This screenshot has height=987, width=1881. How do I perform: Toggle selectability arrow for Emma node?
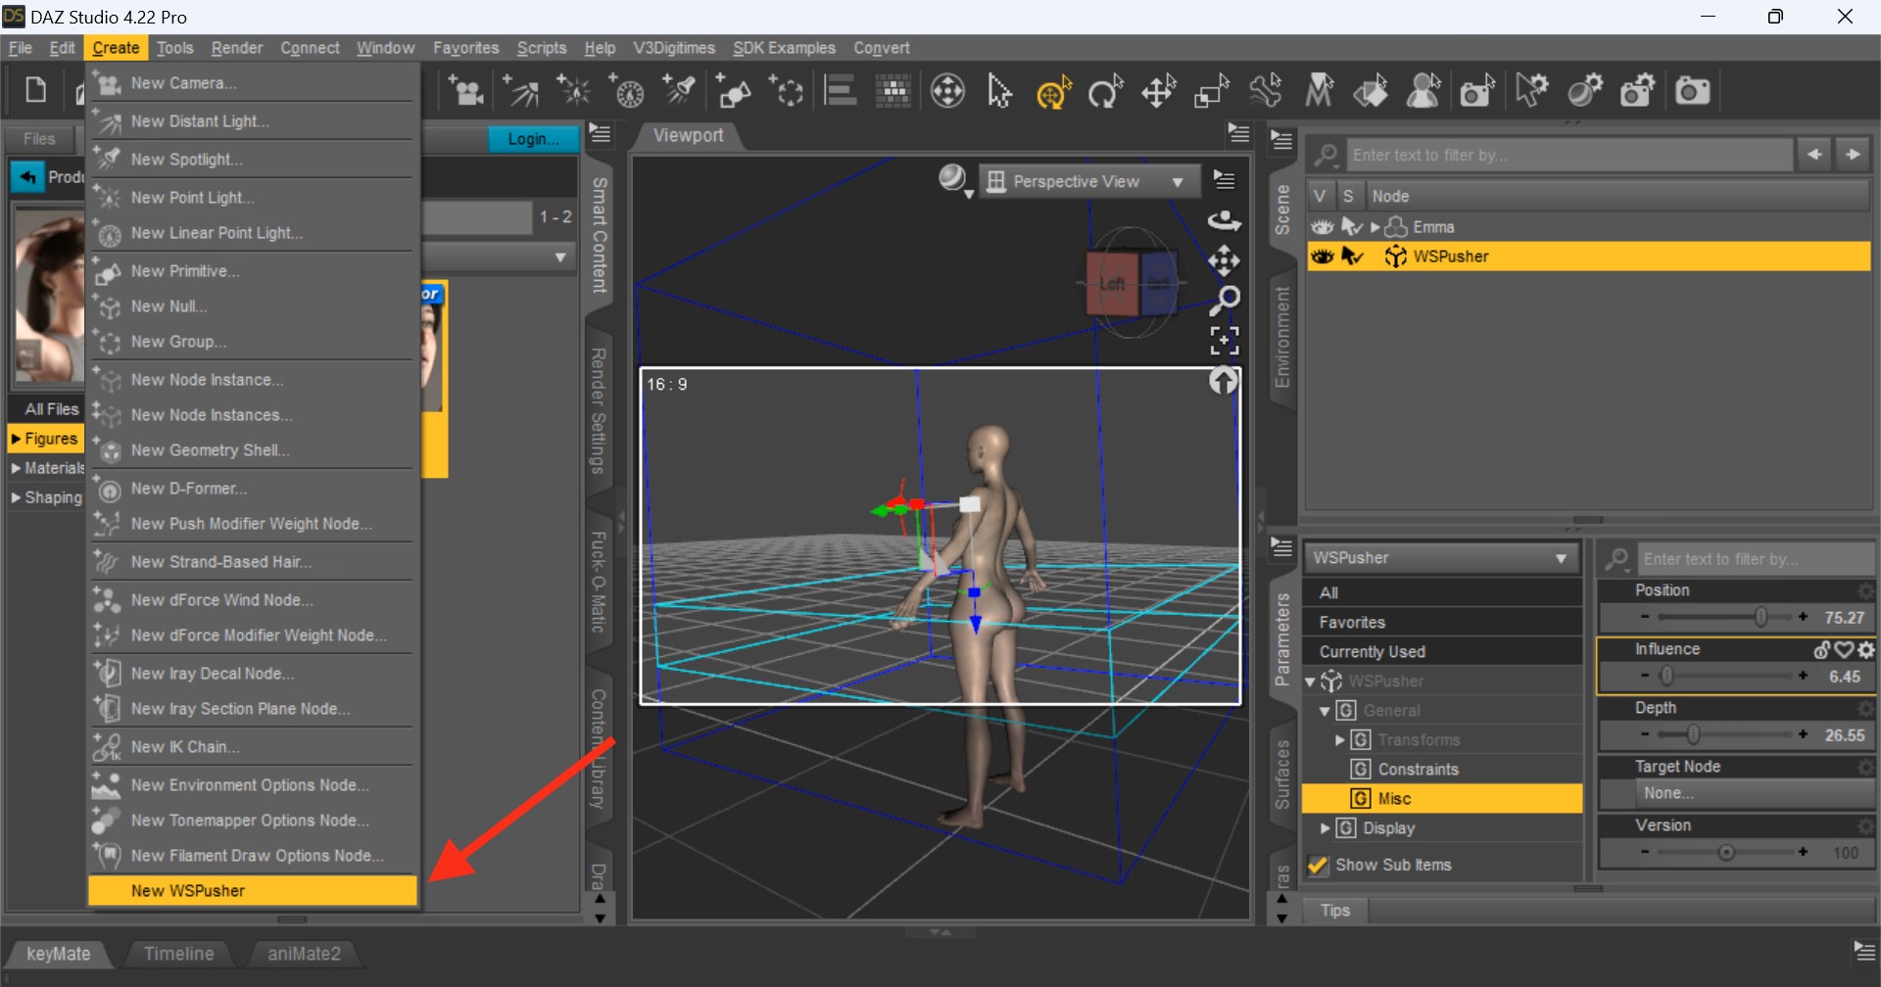[1352, 226]
